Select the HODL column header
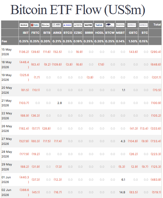Screen dimensions: 163x198 click(100, 33)
